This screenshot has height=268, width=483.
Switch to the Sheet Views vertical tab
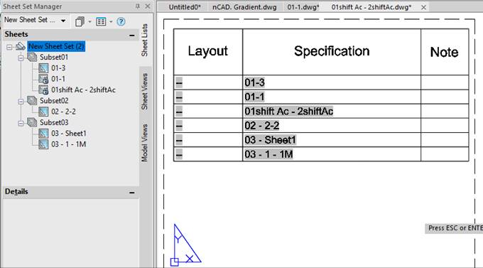[145, 92]
